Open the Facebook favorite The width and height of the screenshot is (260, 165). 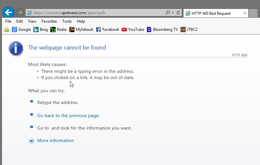(x=108, y=30)
